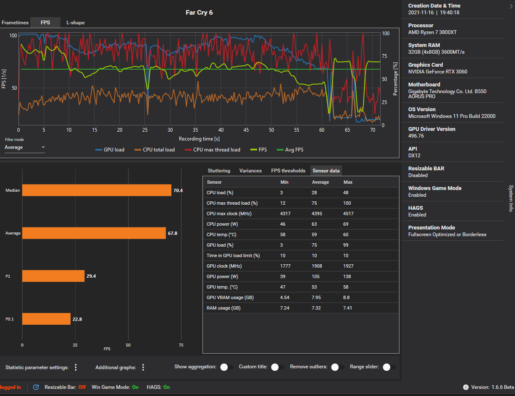Image resolution: width=515 pixels, height=396 pixels.
Task: Select the FPS chart tab
Action: click(45, 23)
